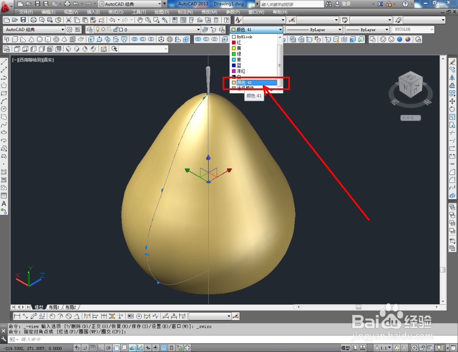Screen dimensions: 458x352
Task: Toggle Snap mode in status bar
Action: coord(85,348)
